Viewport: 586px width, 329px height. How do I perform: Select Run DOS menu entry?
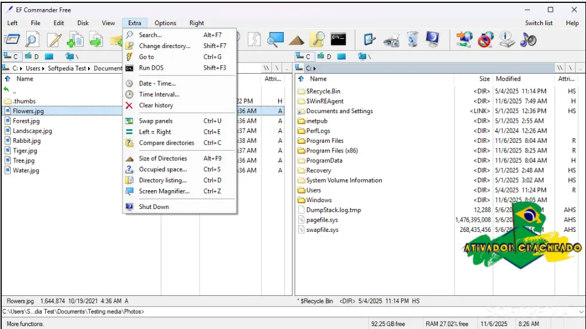[x=180, y=67]
